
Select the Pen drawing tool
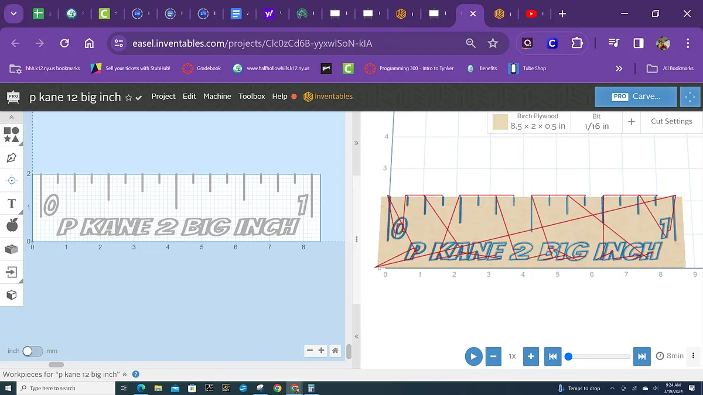(x=11, y=157)
